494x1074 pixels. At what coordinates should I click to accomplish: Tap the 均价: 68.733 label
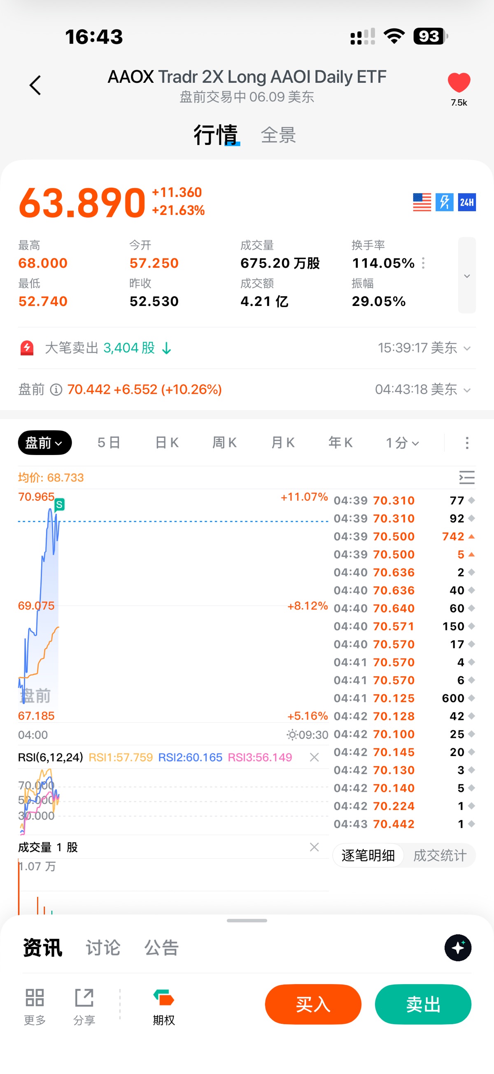tap(51, 477)
